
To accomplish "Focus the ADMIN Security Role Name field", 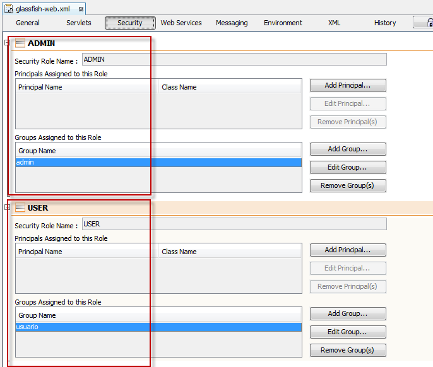I will pos(234,60).
